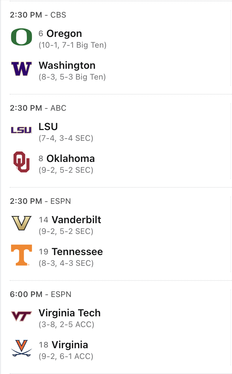232x374 pixels.
Task: Click the Oregon Ducks logo
Action: (x=21, y=37)
